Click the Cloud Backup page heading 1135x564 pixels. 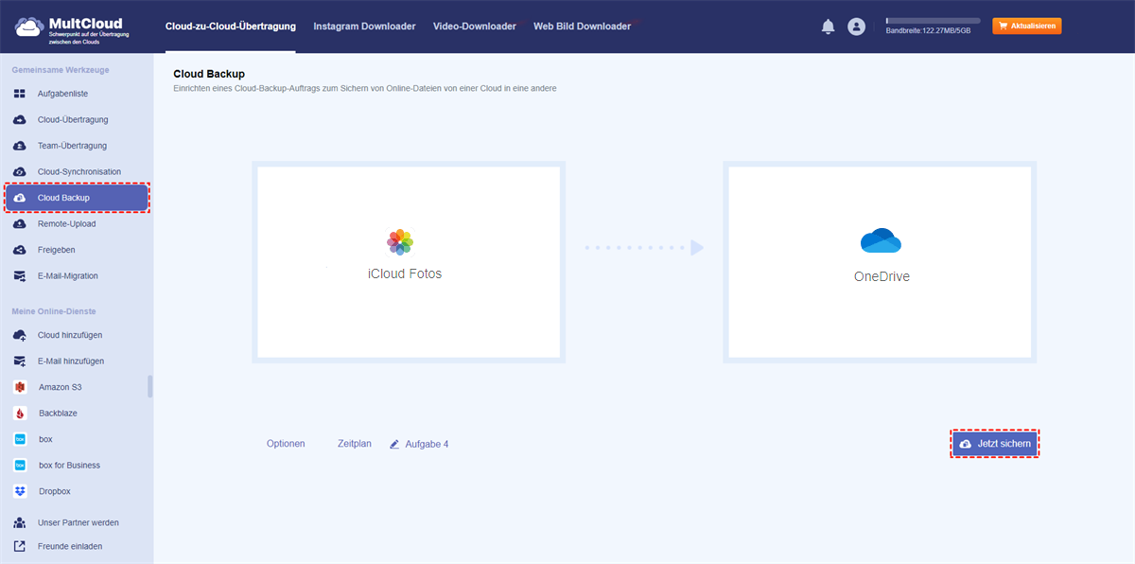pos(209,73)
